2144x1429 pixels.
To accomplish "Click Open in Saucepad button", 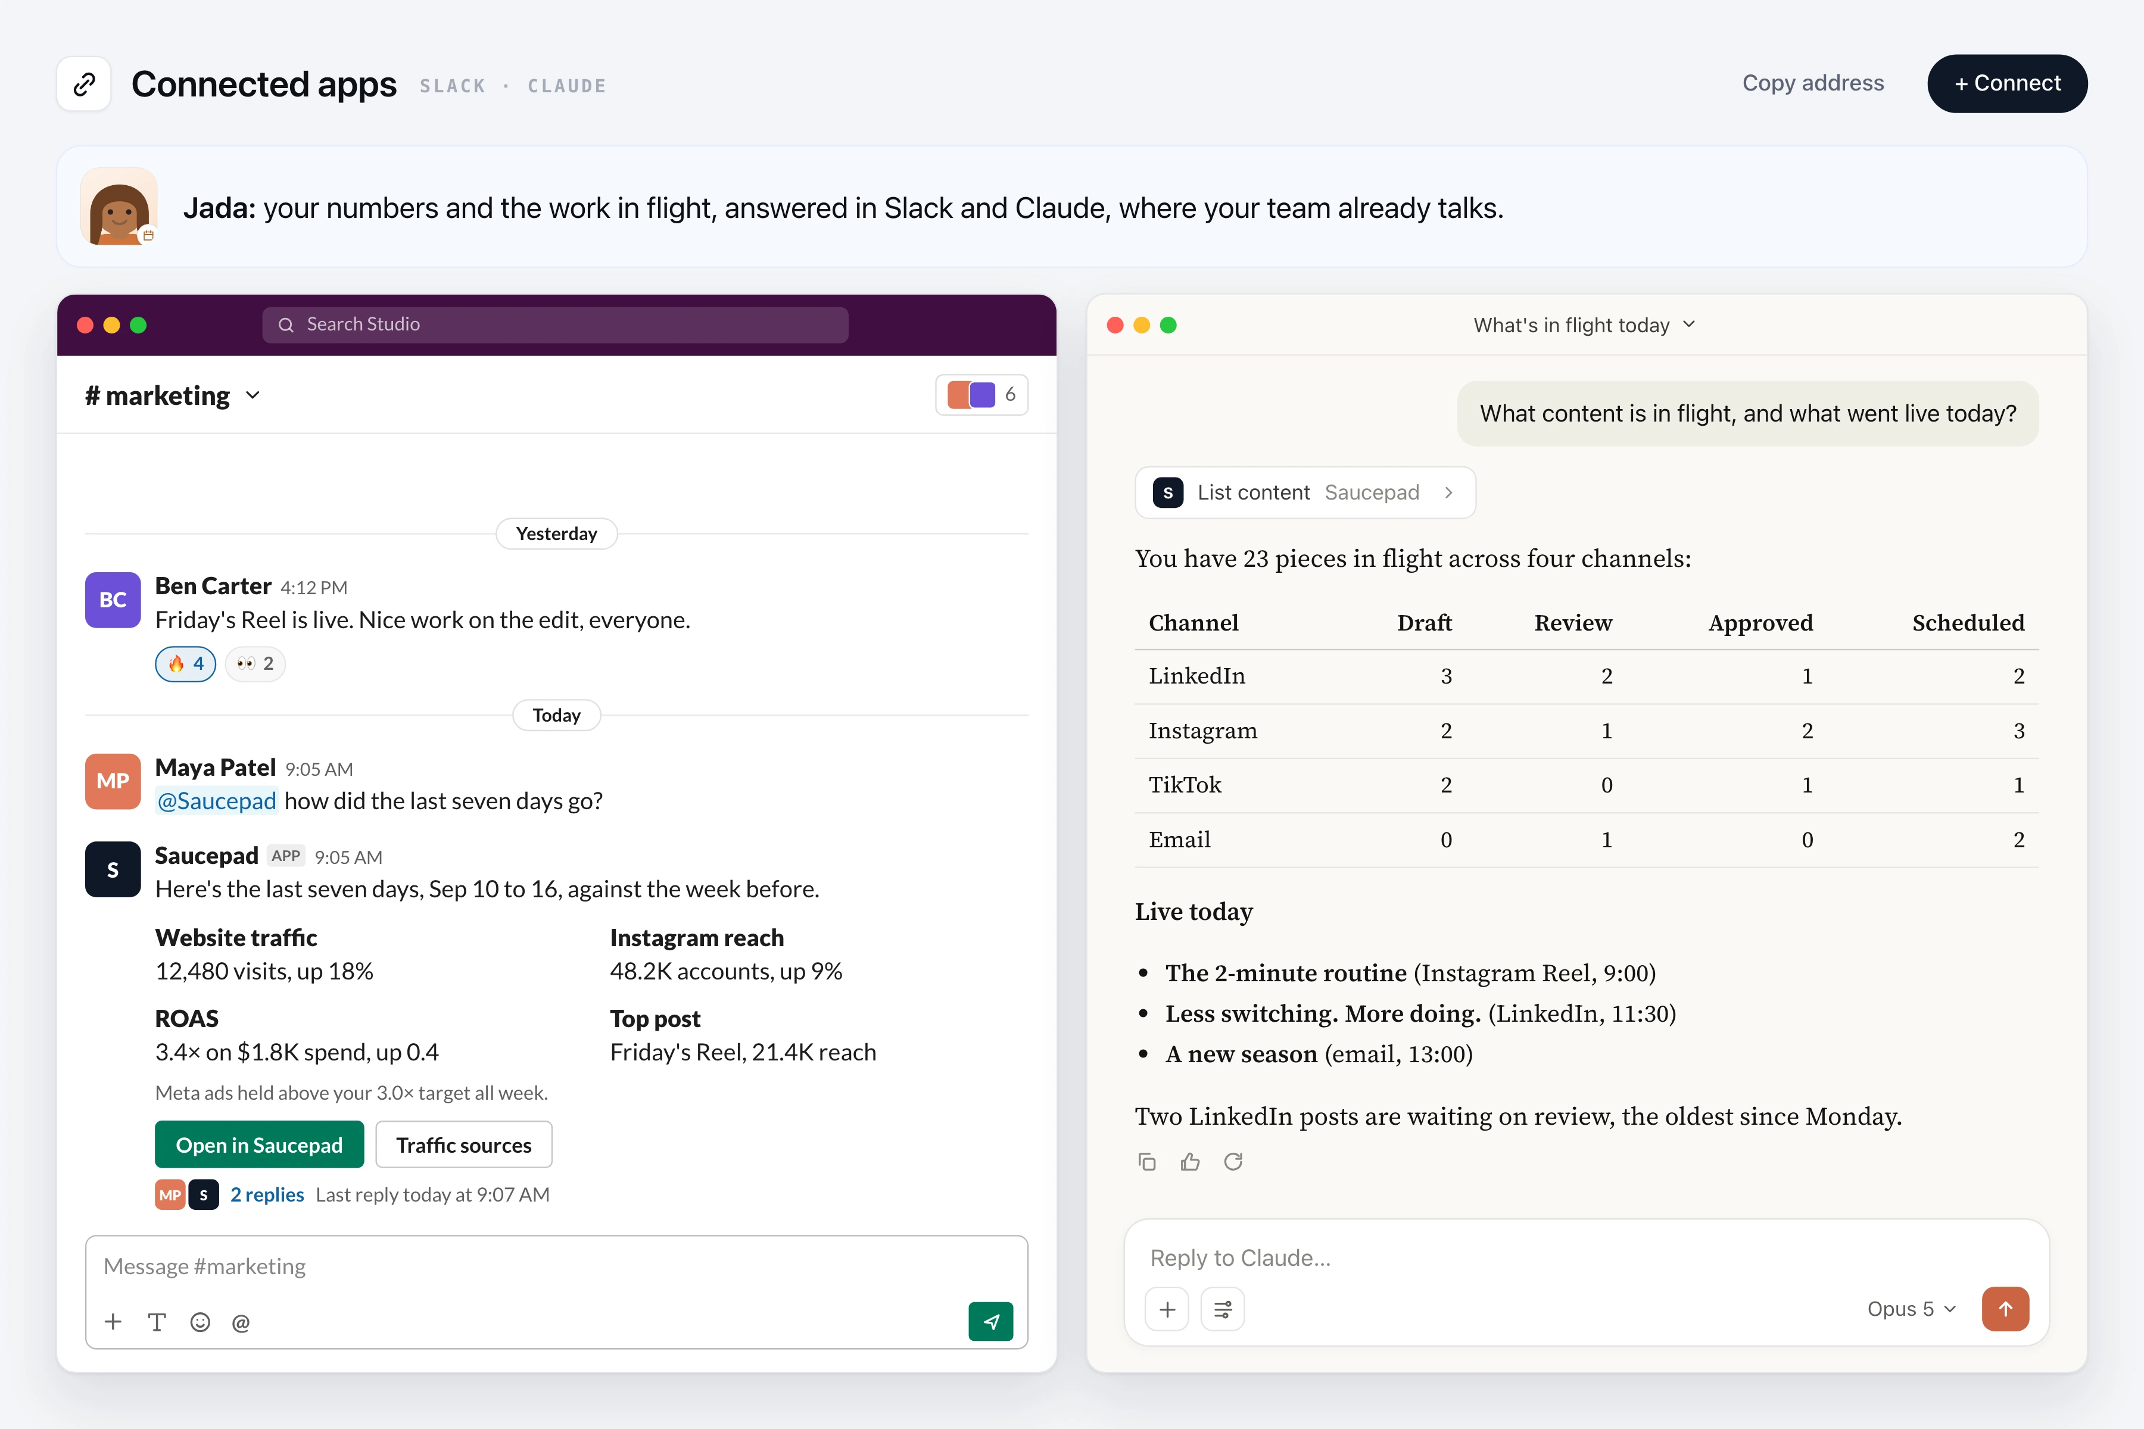I will point(259,1144).
